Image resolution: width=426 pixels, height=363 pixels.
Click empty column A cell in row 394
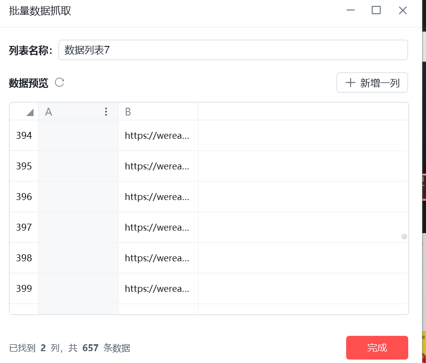78,135
